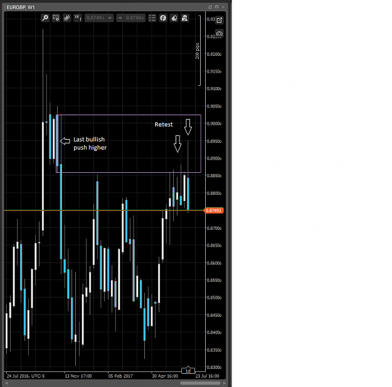Viewport: 392px width, 387px height.
Task: Take a chart screenshot with camera icon
Action: coord(220,33)
